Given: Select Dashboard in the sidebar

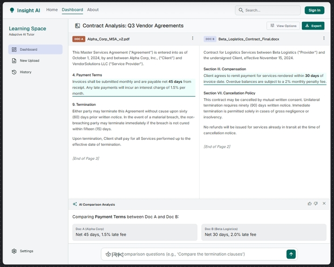Looking at the screenshot, I should [x=35, y=49].
